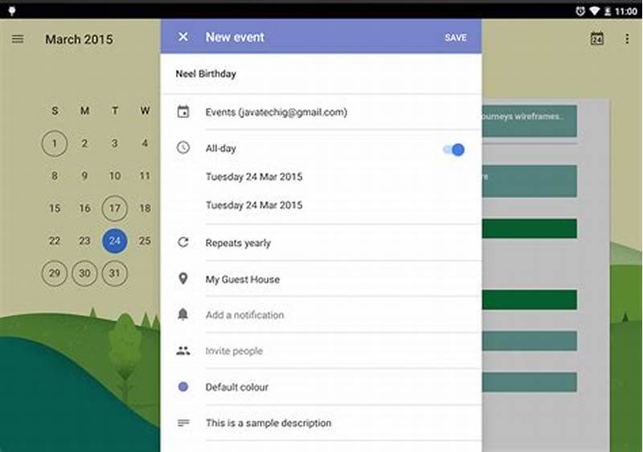Click the clock icon next to All-day
643x452 pixels.
coord(183,148)
